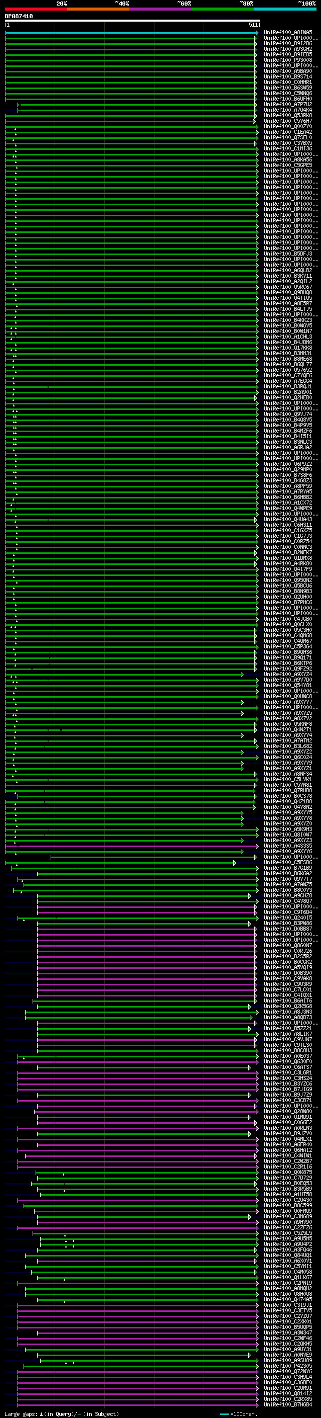
Task: Click hit label UniRef100_B6SW59
Action: 288,88
